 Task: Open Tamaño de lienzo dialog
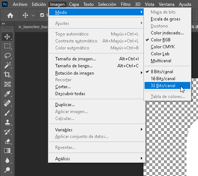pos(96,66)
